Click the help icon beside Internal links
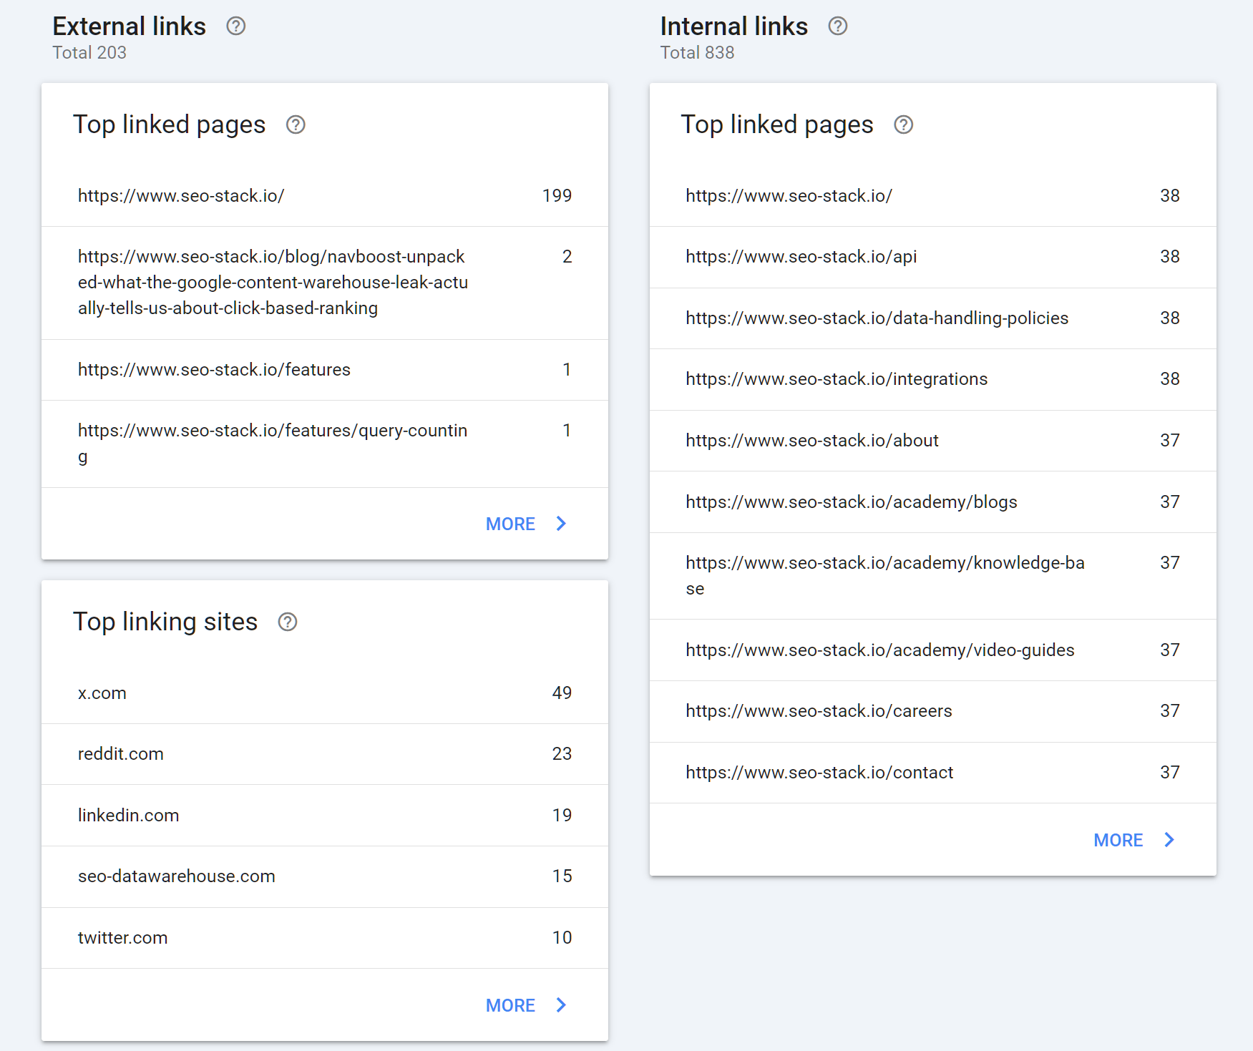The height and width of the screenshot is (1051, 1253). [x=837, y=26]
